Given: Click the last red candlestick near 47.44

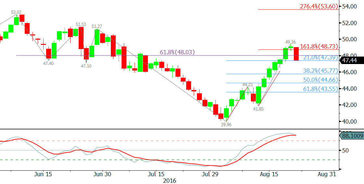Looking at the screenshot, I should tap(296, 54).
